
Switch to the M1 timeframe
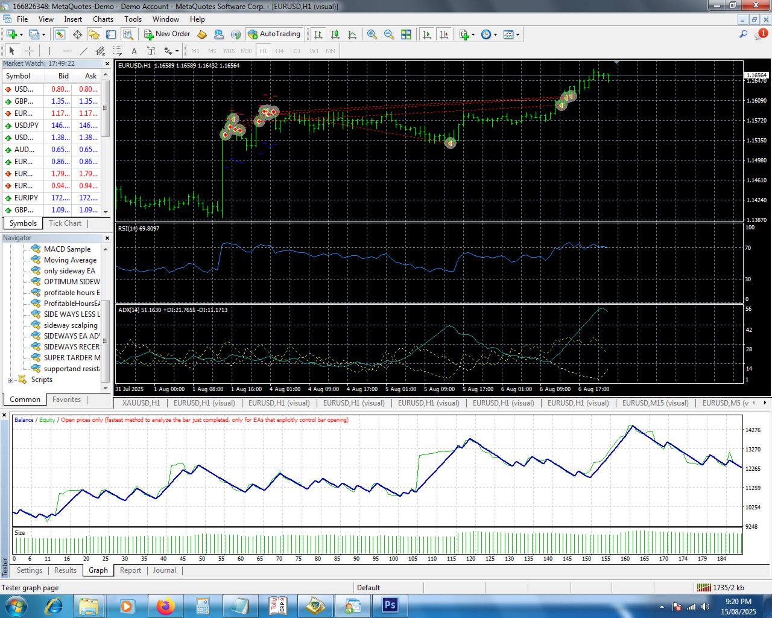(195, 51)
